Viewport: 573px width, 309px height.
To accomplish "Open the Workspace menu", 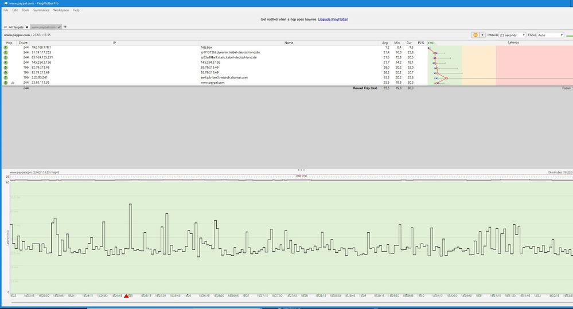I will pyautogui.click(x=61, y=10).
